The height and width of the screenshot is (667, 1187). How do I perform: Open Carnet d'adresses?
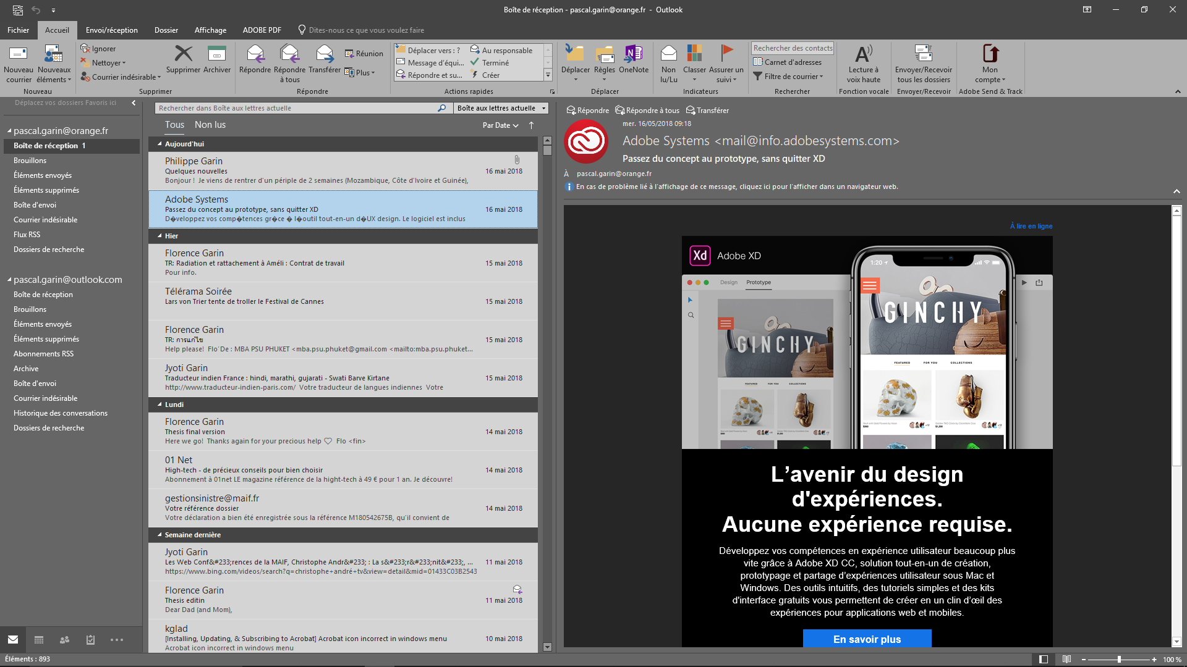coord(787,62)
